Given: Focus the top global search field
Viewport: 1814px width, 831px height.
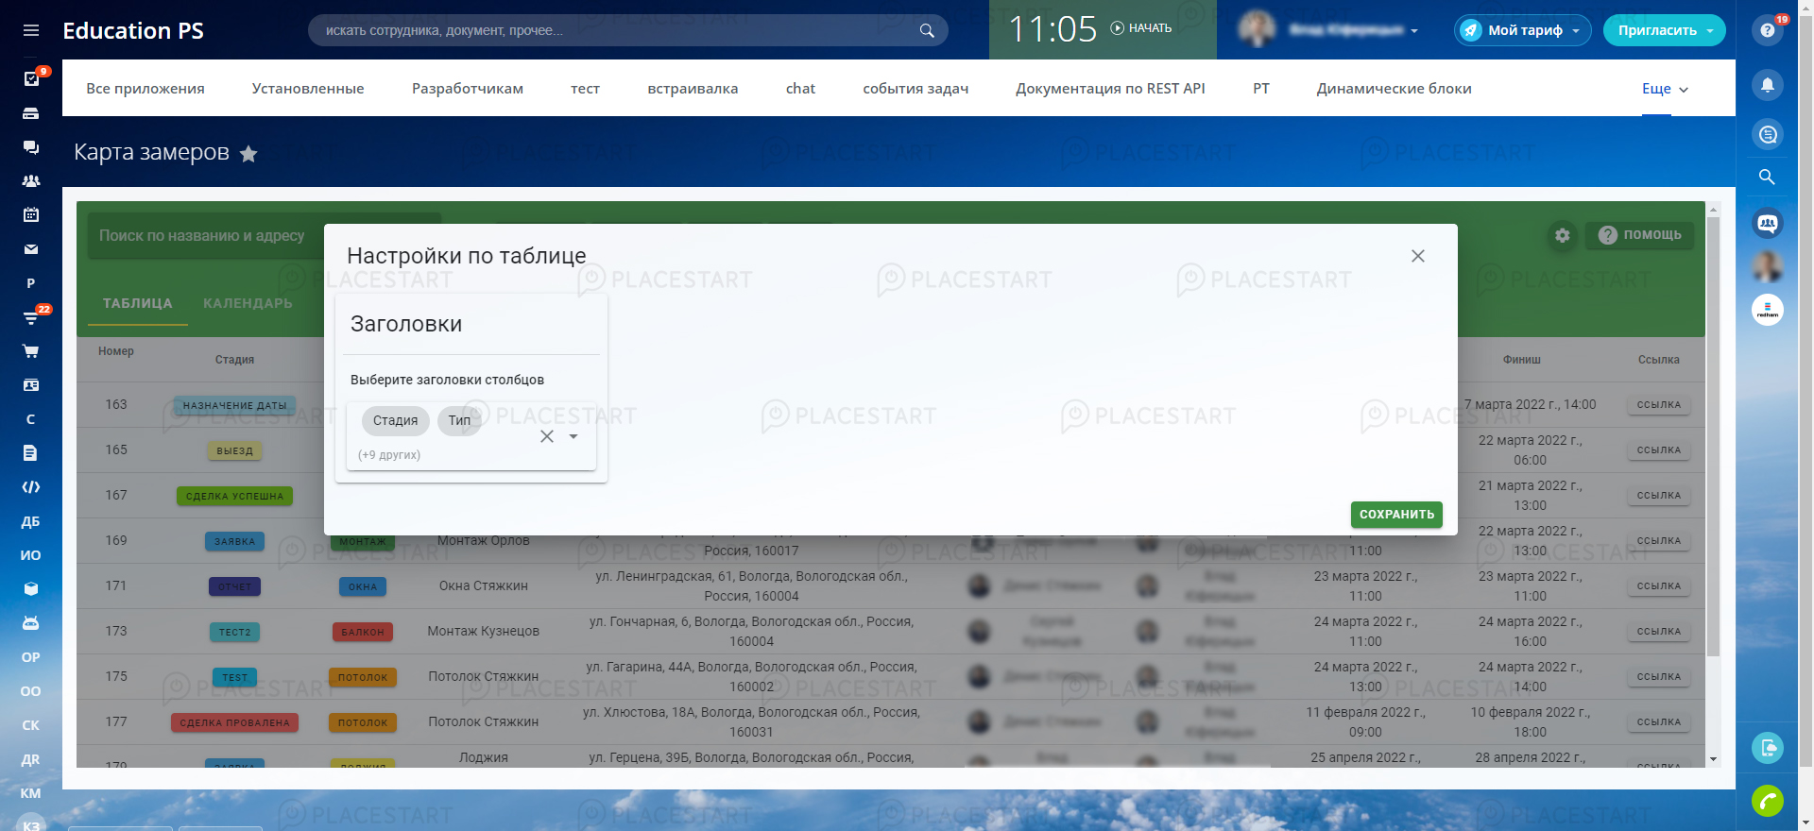Looking at the screenshot, I should click(x=628, y=30).
